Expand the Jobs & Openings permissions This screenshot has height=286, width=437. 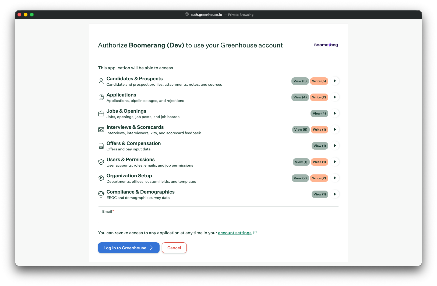335,113
